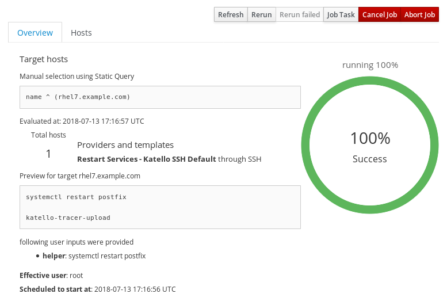The image size is (447, 301).
Task: Select the Overview tab
Action: pos(35,33)
